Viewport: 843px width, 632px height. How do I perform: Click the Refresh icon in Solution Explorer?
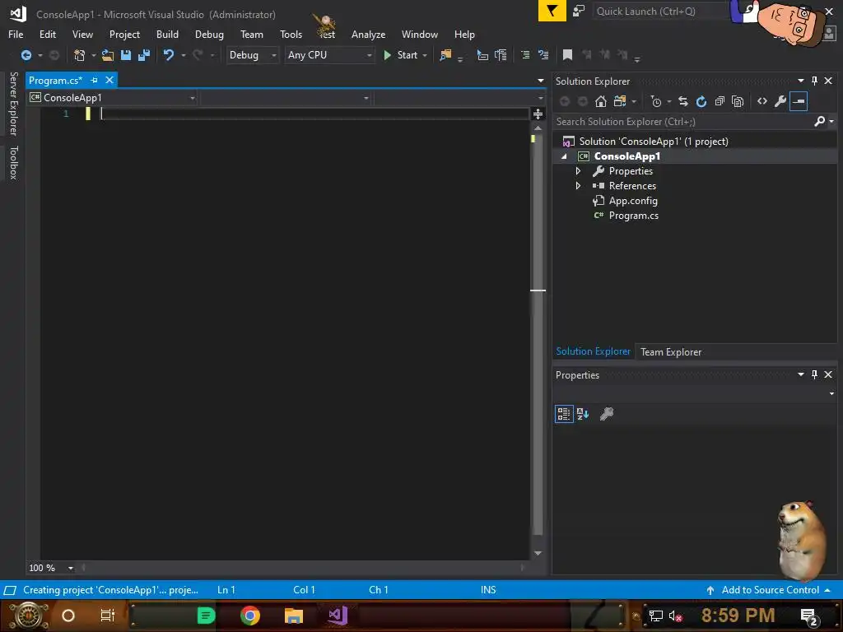click(701, 101)
